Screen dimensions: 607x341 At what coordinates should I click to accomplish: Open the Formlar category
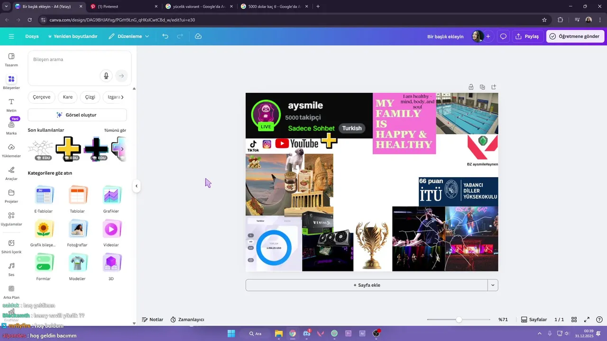[44, 267]
